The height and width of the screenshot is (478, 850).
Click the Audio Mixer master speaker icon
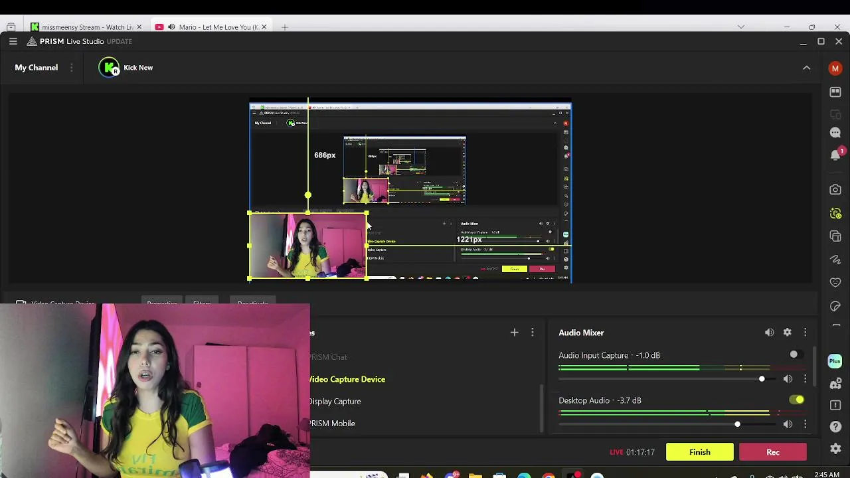click(769, 333)
